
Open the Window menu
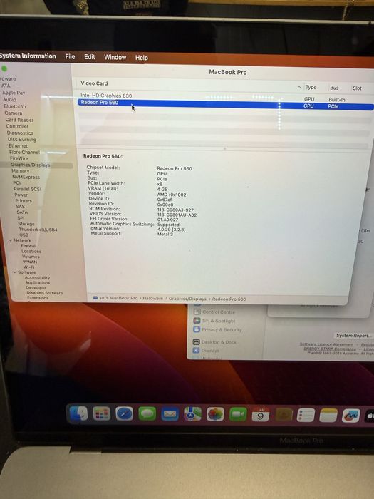tap(115, 57)
